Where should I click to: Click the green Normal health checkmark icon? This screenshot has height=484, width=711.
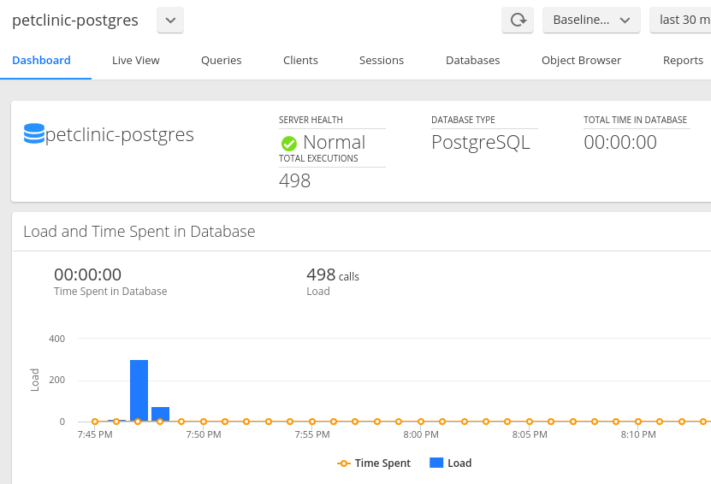point(289,144)
